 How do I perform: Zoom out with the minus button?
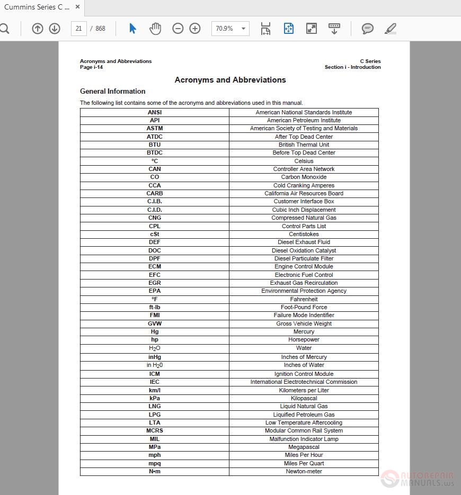pyautogui.click(x=178, y=29)
